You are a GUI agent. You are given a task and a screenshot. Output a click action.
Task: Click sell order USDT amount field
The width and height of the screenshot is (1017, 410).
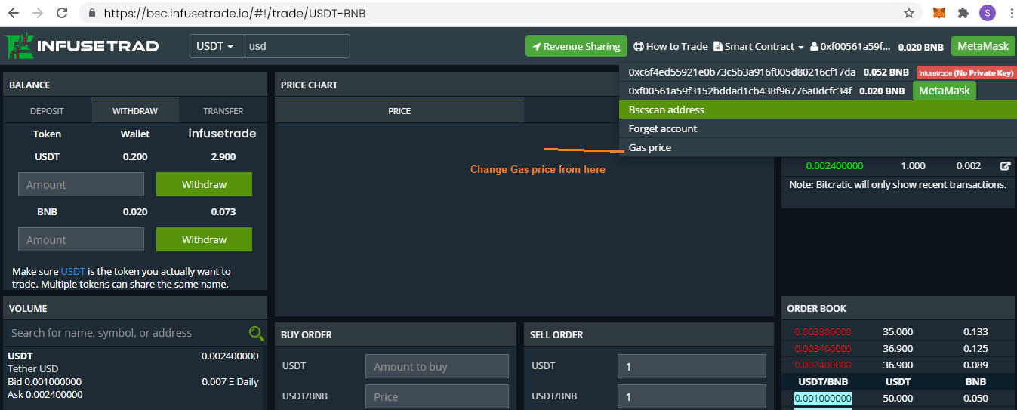click(x=692, y=366)
